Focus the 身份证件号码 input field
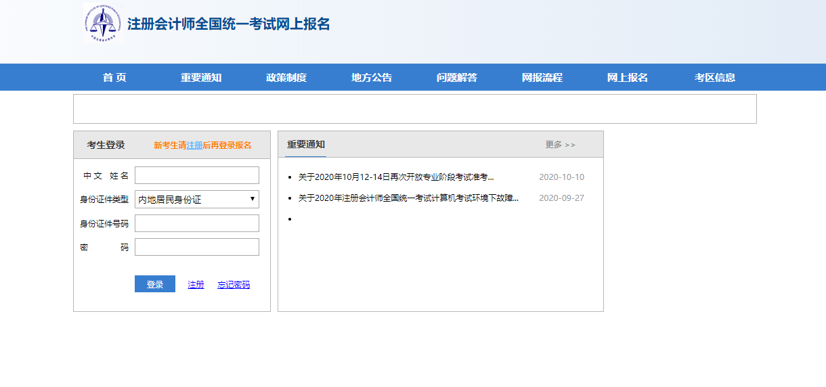Screen dimensions: 826x387 pyautogui.click(x=197, y=223)
